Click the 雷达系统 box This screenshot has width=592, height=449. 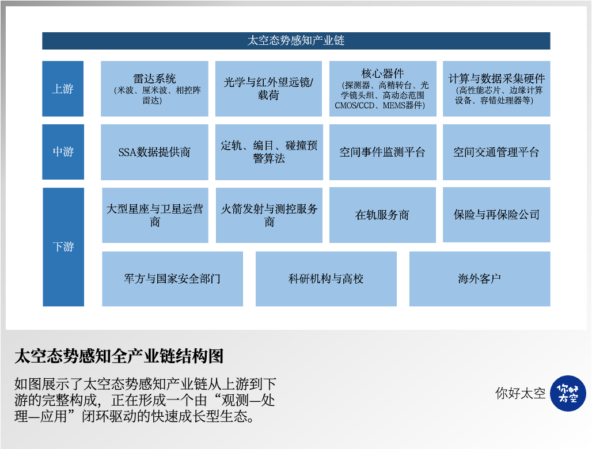tap(154, 89)
